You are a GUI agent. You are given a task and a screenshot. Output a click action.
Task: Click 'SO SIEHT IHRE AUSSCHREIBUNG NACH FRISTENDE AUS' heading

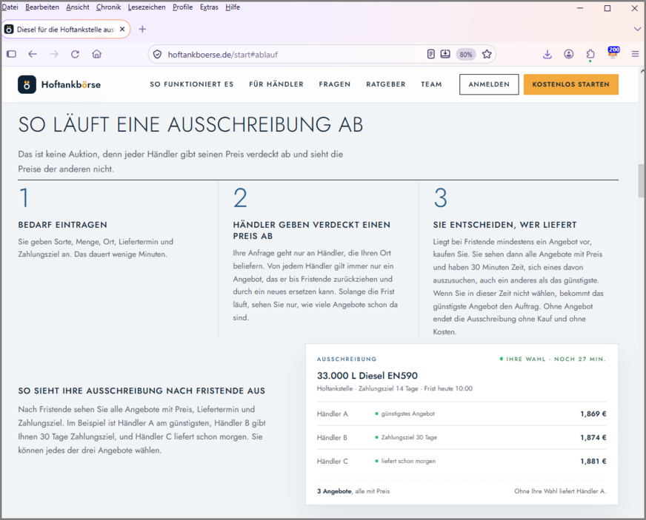point(141,391)
